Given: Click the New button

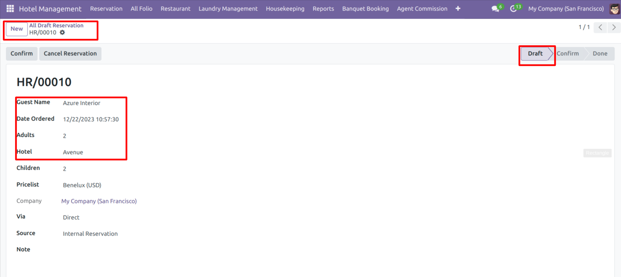Looking at the screenshot, I should (x=17, y=29).
